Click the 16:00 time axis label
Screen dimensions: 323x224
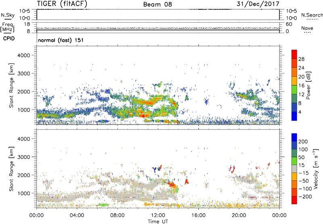[198, 216]
